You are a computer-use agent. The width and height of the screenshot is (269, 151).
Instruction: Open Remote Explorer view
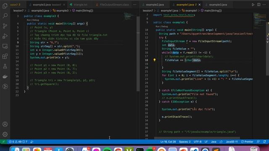pos(5,46)
